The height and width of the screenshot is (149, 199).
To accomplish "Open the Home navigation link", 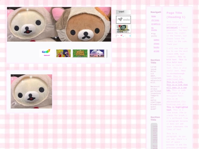I will tap(153, 16).
